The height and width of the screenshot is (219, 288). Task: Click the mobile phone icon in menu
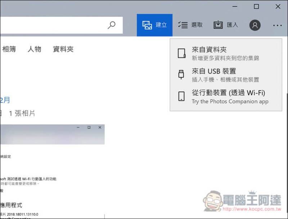click(181, 96)
